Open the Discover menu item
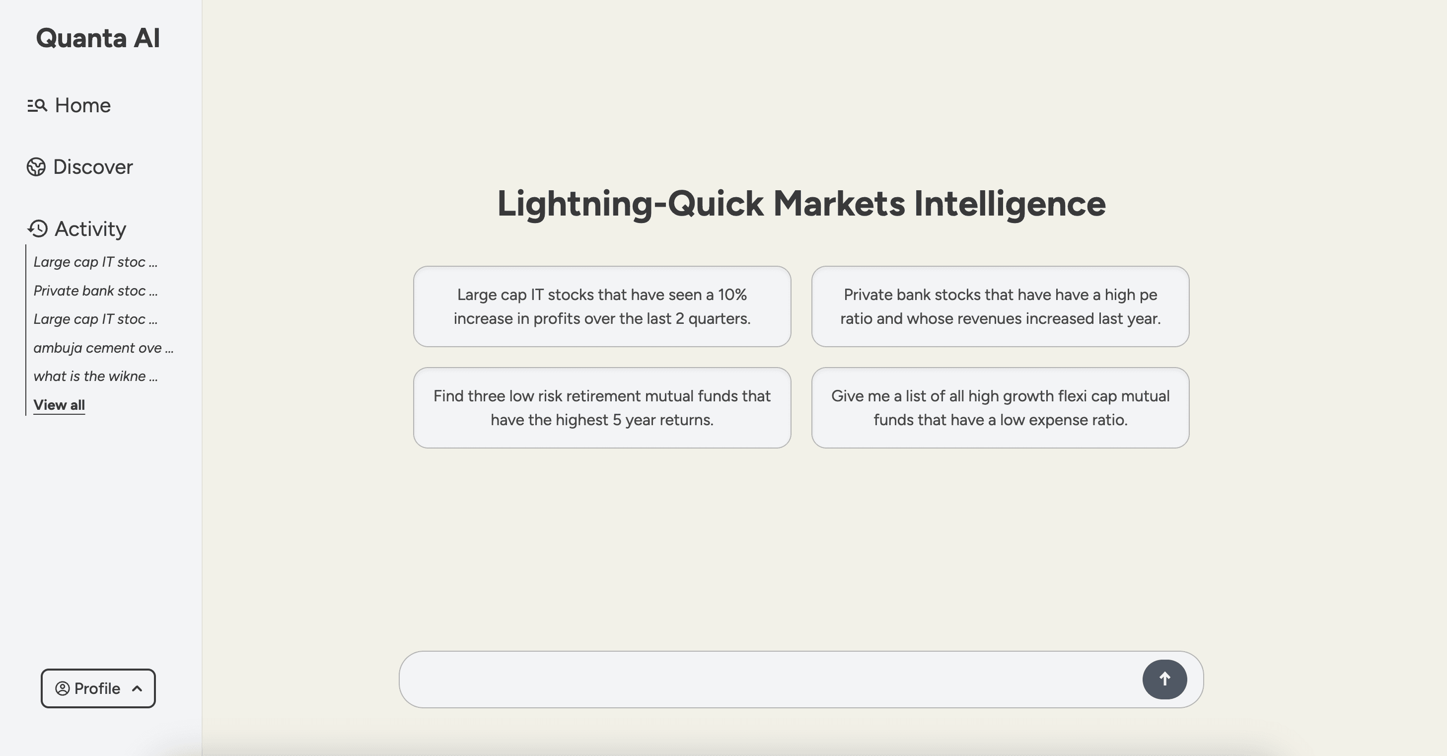The image size is (1447, 756). 93,167
